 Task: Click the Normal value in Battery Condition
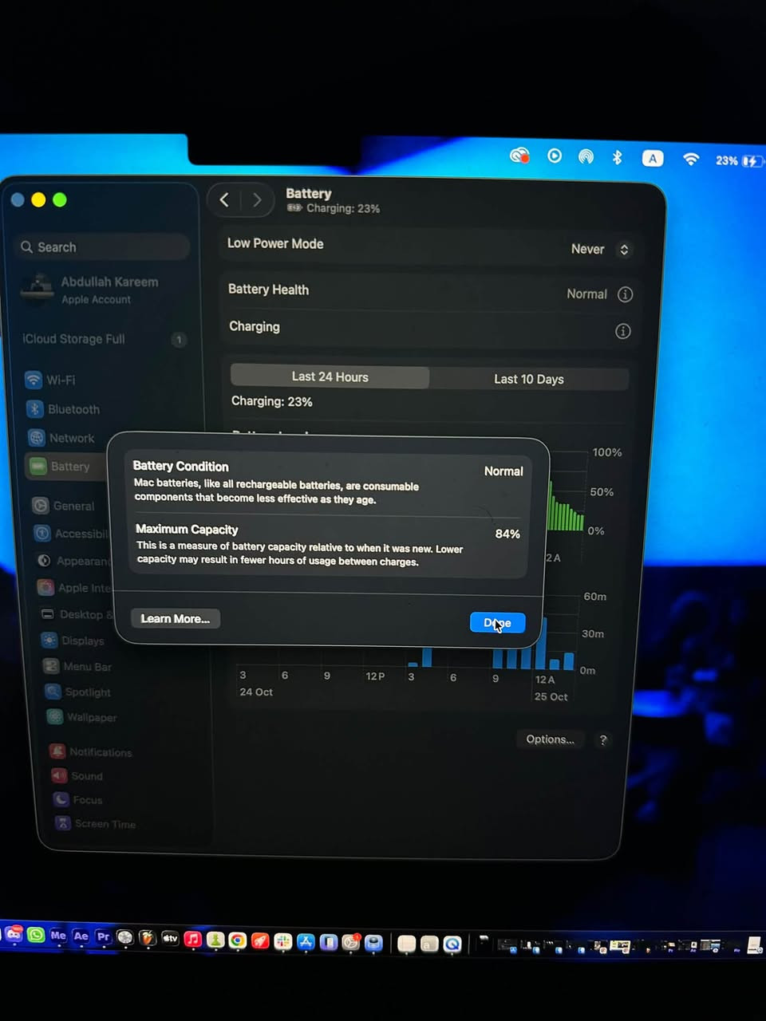[x=503, y=471]
